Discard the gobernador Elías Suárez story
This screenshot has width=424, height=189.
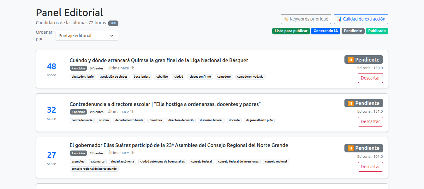[370, 167]
